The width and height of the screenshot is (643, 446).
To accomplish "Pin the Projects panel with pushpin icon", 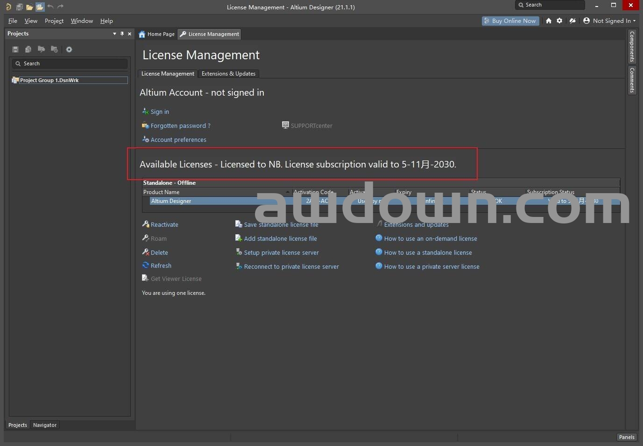I will click(x=122, y=34).
